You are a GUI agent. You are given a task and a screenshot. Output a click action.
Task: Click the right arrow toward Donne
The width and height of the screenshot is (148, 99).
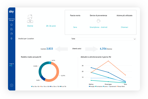tap(92, 49)
